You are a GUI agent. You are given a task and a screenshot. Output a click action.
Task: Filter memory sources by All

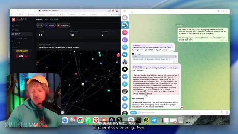pyautogui.click(x=40, y=25)
